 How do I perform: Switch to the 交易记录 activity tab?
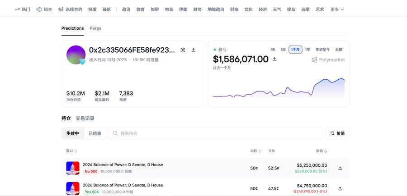pos(85,119)
